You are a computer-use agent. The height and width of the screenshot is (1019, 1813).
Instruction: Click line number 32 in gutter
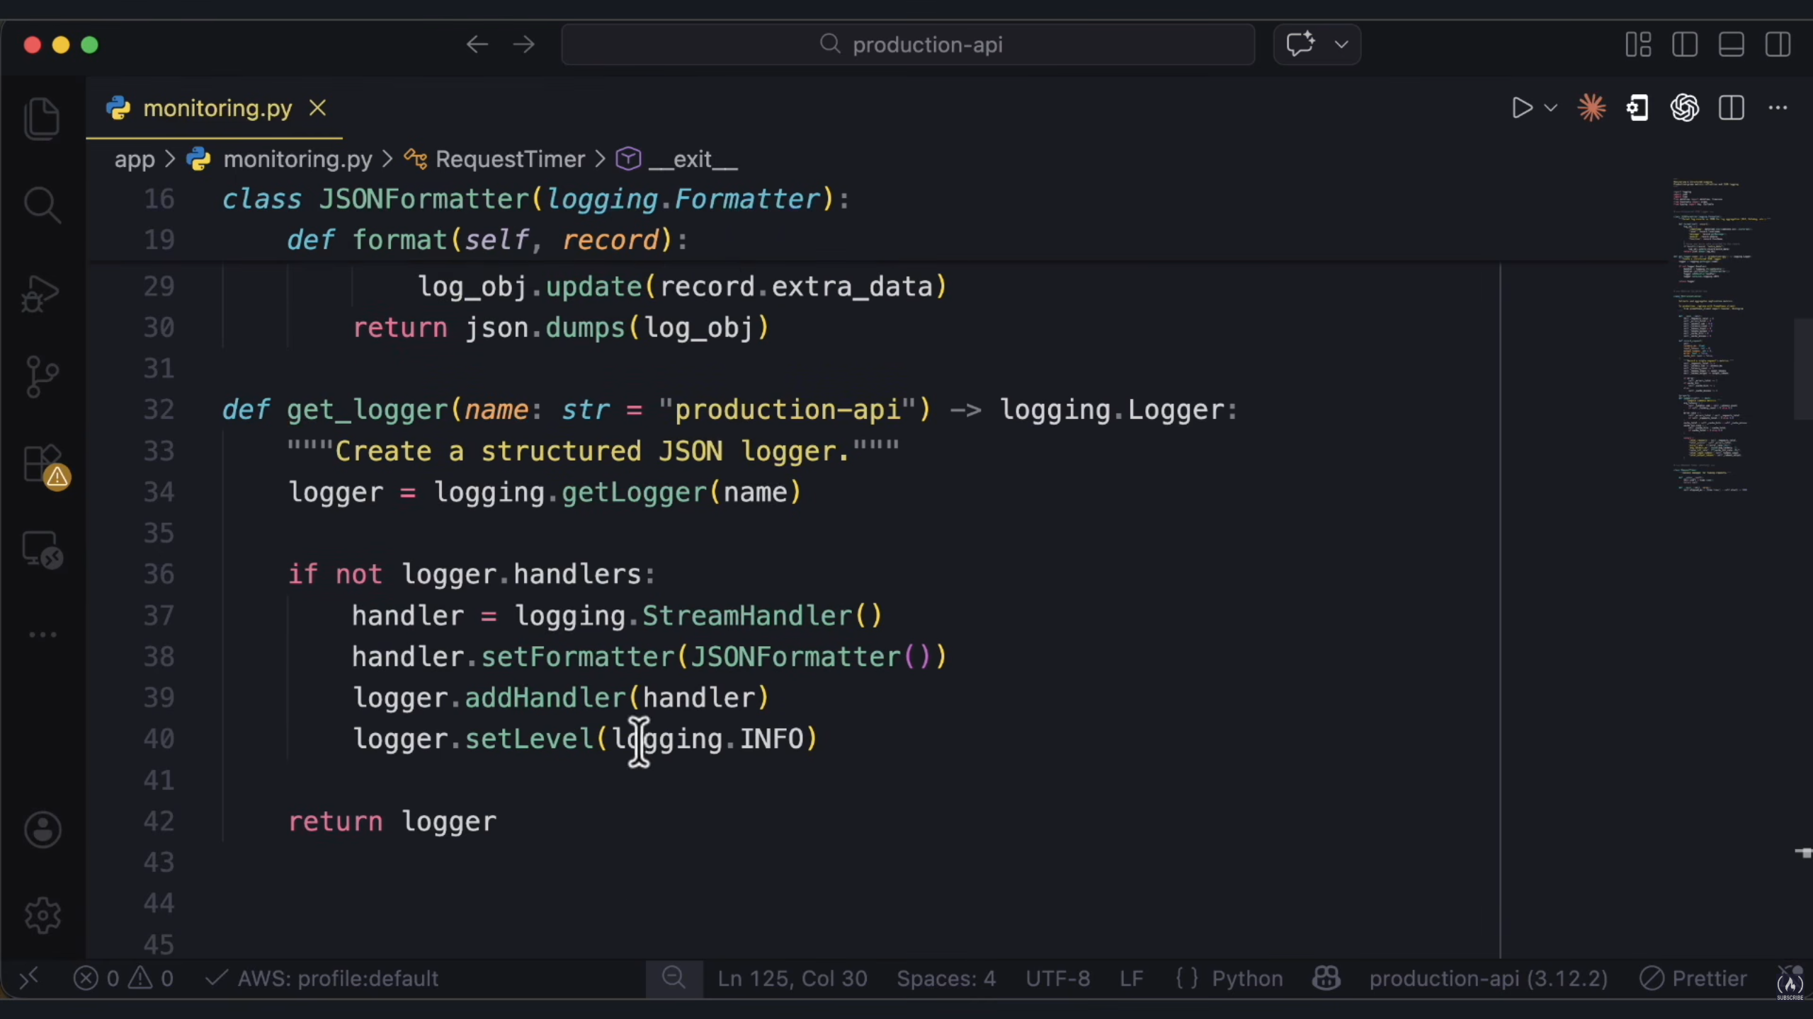coord(159,410)
